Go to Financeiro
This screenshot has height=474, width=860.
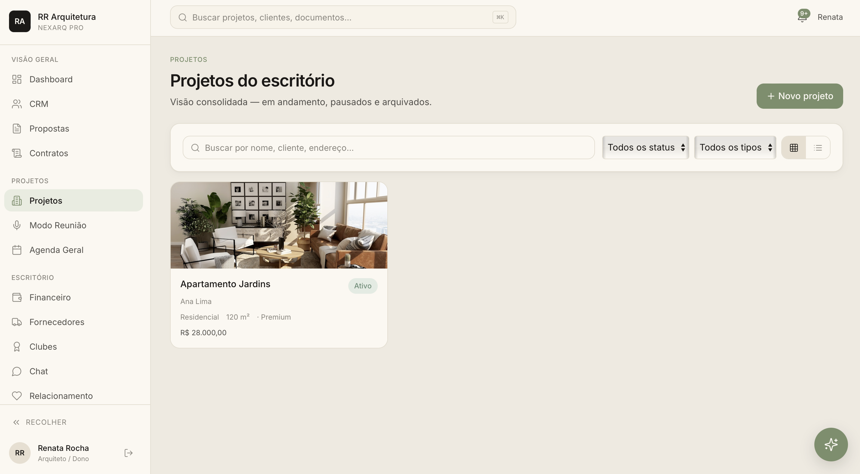tap(73, 298)
